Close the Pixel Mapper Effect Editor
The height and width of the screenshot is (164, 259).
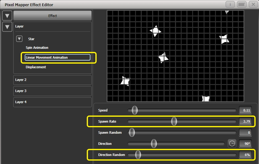click(x=253, y=4)
